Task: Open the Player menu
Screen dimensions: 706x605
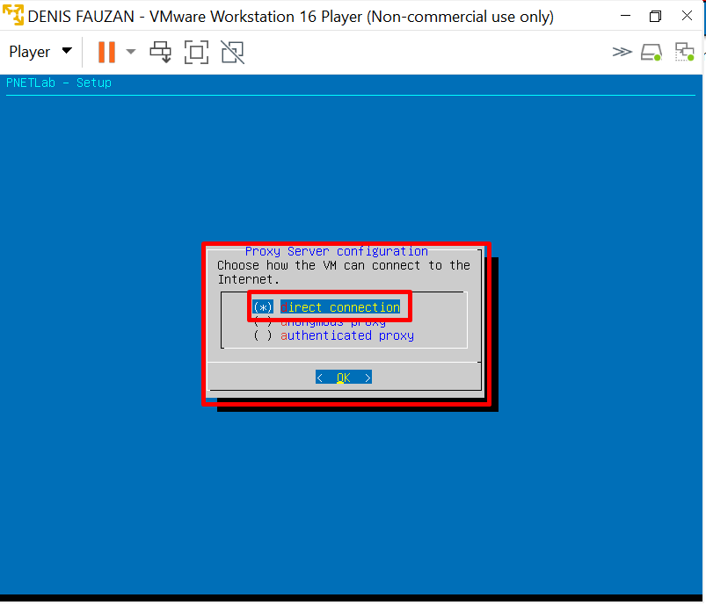Action: 40,52
